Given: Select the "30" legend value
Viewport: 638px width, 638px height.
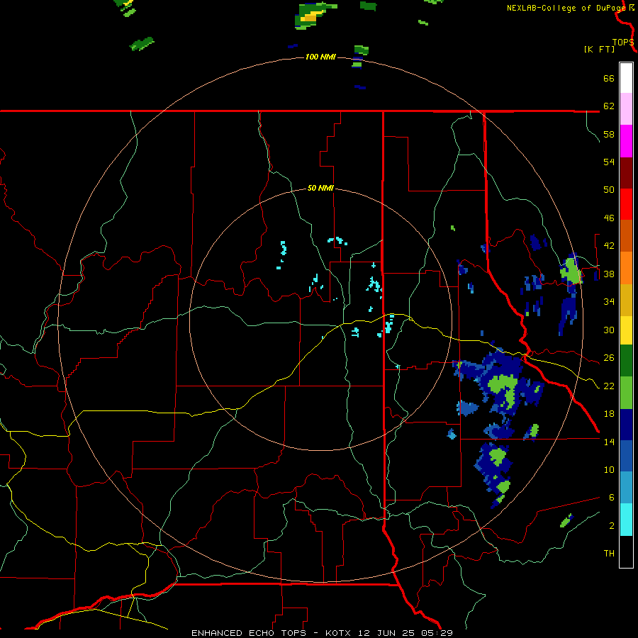Looking at the screenshot, I should [609, 330].
